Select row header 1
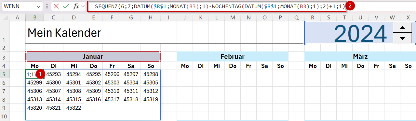Image resolution: width=416 pixels, height=121 pixels. point(5,33)
